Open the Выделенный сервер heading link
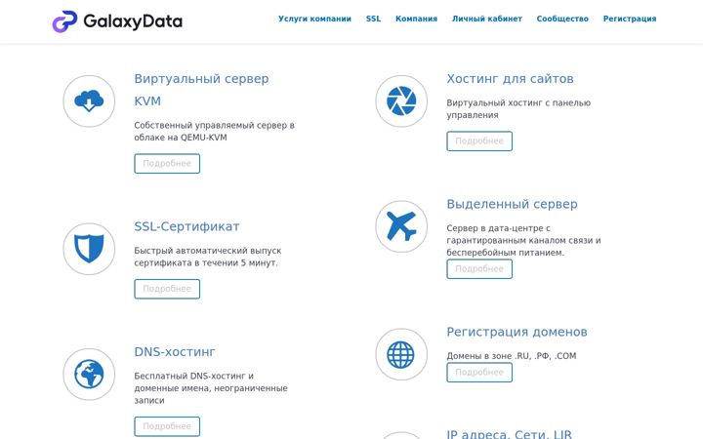This screenshot has width=703, height=439. (512, 204)
